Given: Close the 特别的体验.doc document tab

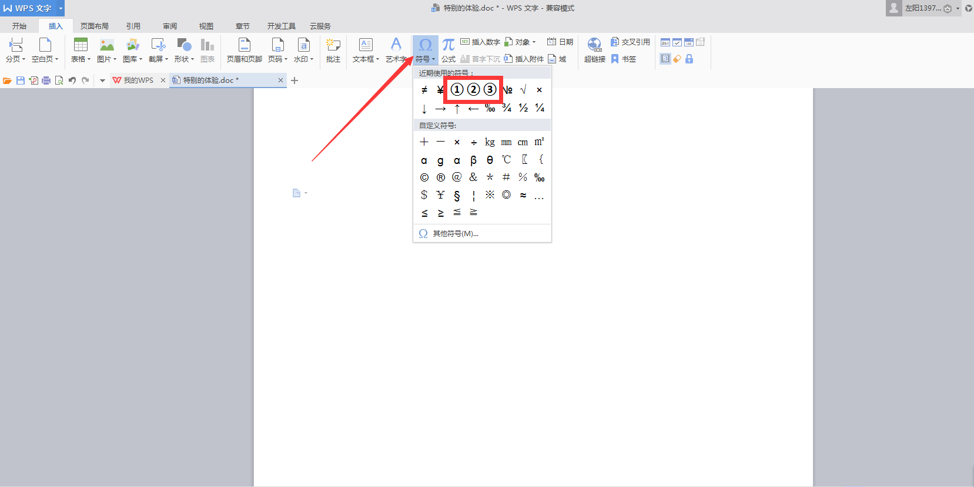Looking at the screenshot, I should pos(280,80).
